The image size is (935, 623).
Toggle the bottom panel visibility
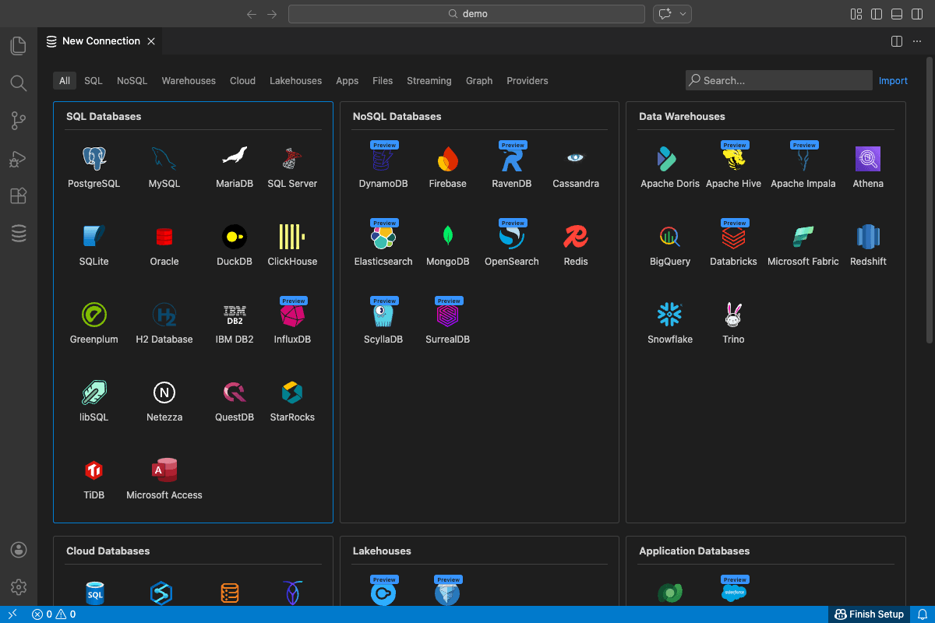(897, 14)
